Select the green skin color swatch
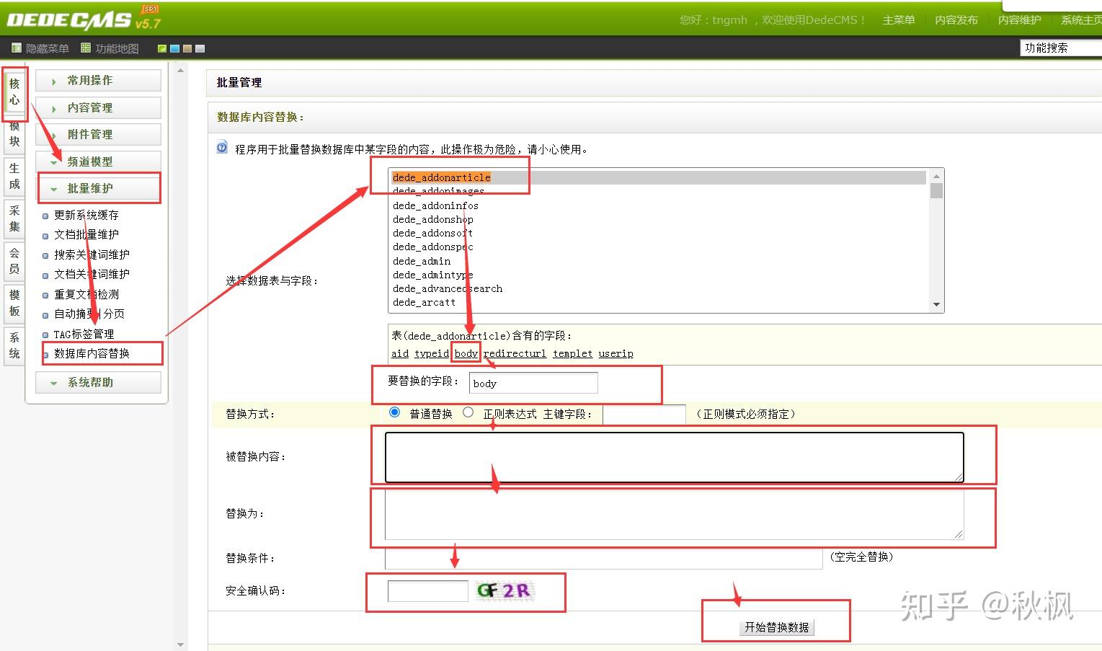Image resolution: width=1102 pixels, height=651 pixels. click(162, 48)
